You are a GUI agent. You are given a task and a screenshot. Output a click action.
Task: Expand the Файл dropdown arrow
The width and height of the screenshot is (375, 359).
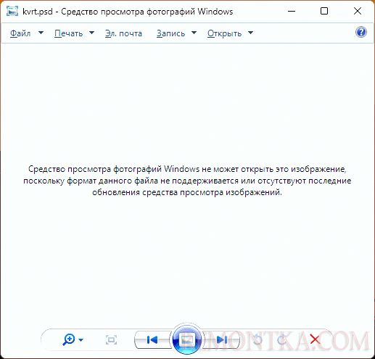(x=41, y=33)
